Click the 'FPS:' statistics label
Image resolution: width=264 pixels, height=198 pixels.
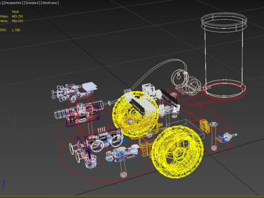3,30
